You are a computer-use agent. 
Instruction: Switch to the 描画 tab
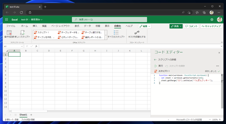44,26
